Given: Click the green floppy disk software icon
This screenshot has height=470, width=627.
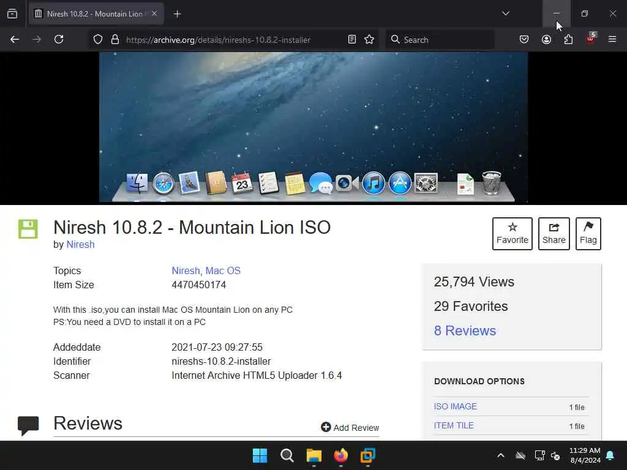Looking at the screenshot, I should click(28, 229).
